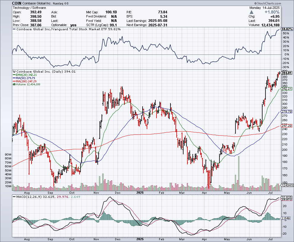Click the red line marker before MA(200)
Viewport: 294px width, 242px height.
(x=14, y=81)
